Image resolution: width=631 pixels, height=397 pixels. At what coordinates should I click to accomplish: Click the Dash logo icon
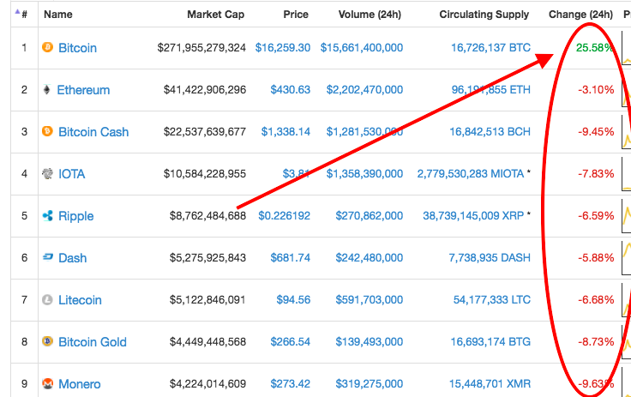pyautogui.click(x=47, y=258)
